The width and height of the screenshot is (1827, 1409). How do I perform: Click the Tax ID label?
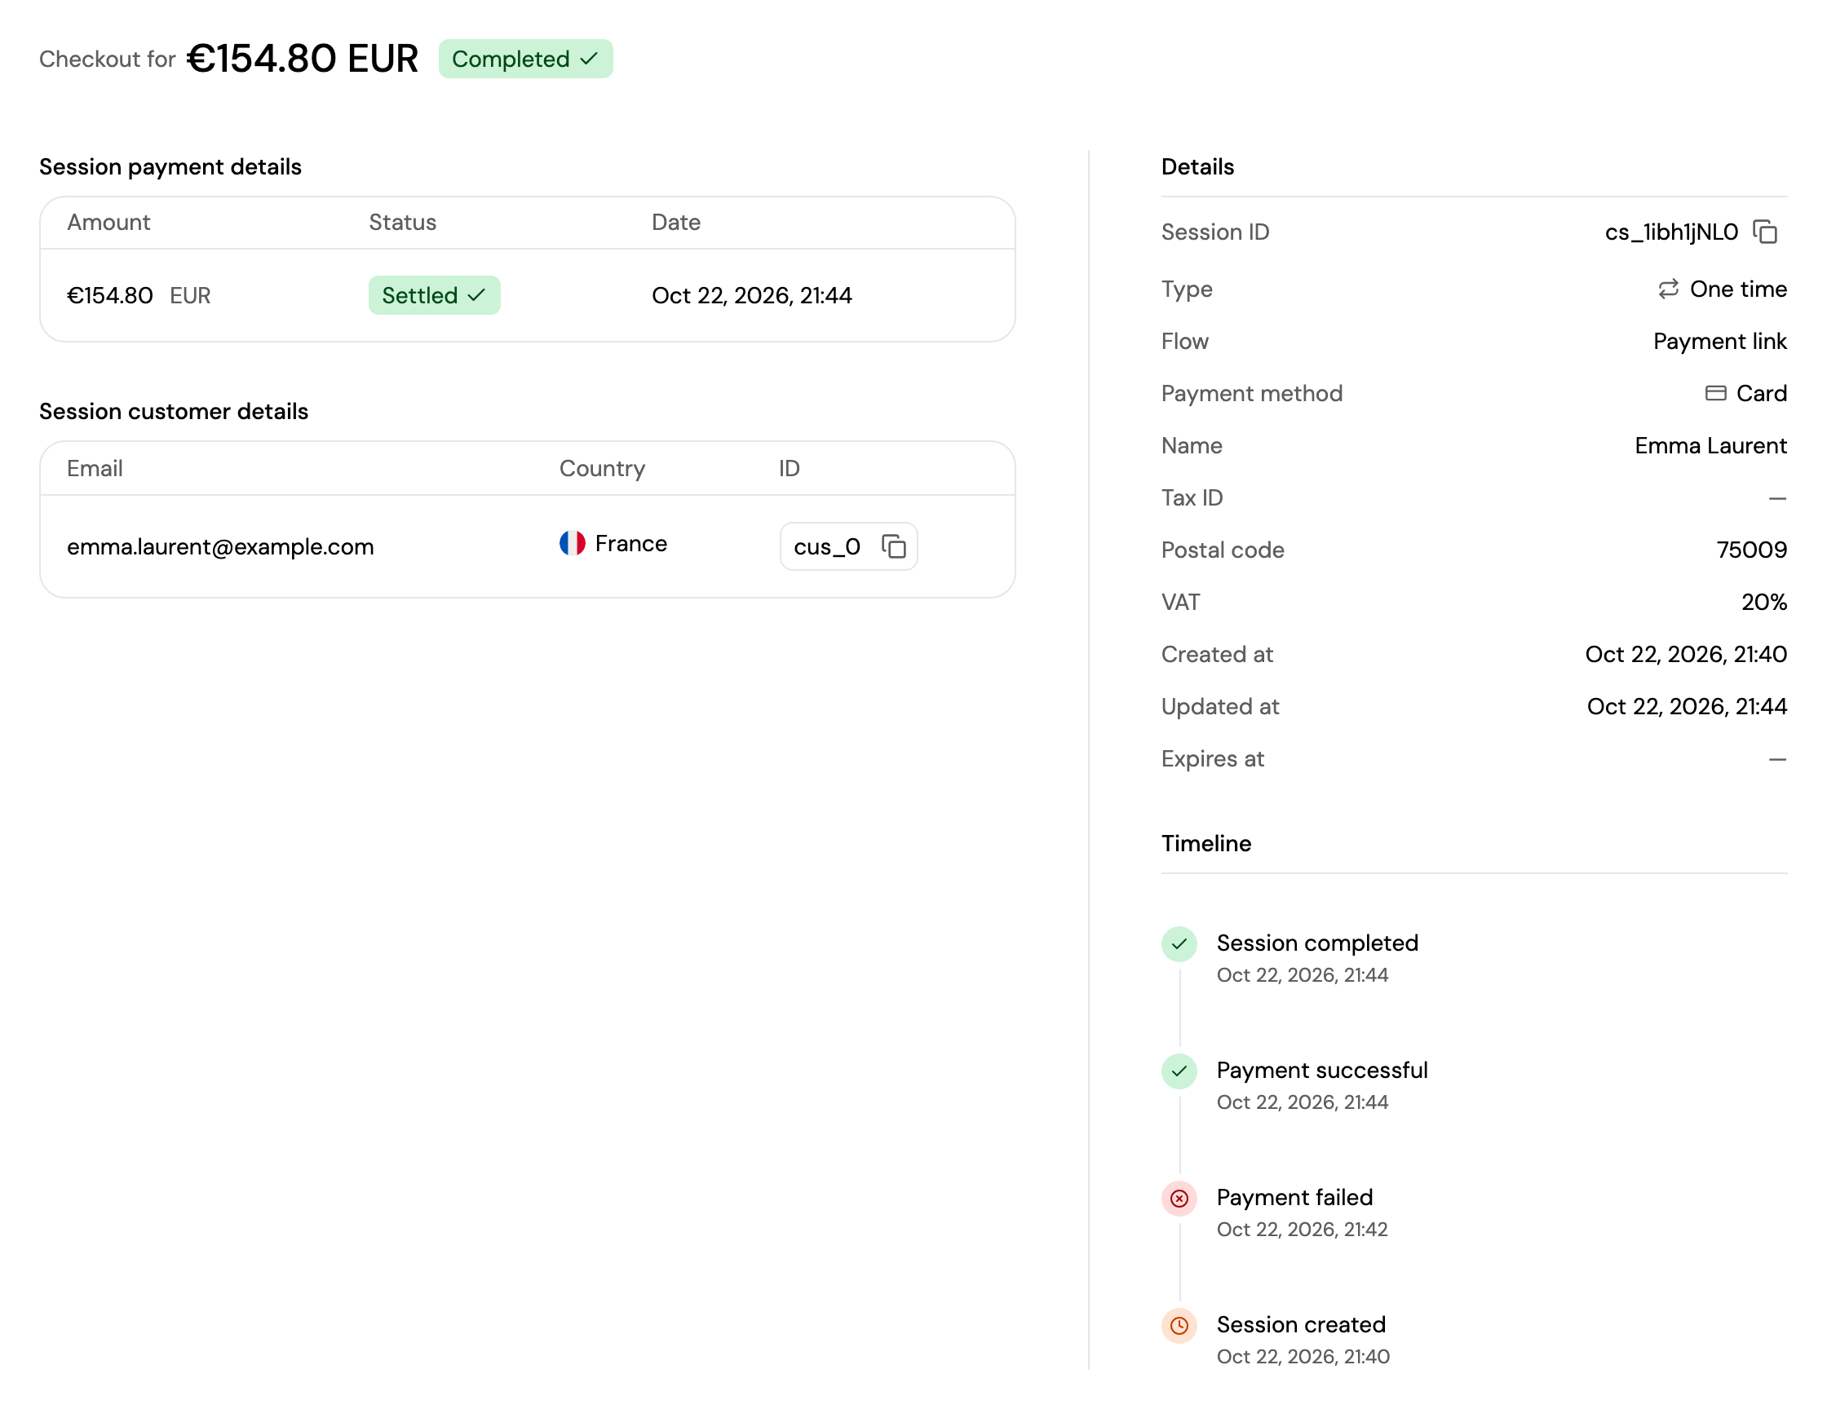[1192, 497]
